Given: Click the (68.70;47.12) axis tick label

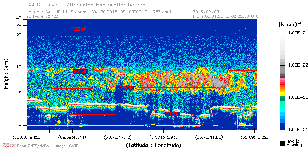Looking at the screenshot, I should click(x=118, y=137).
